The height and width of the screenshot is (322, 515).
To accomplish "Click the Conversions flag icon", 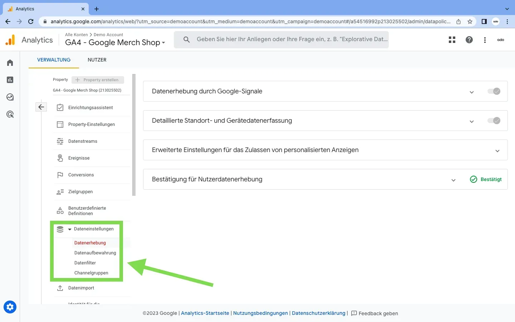I will (60, 175).
